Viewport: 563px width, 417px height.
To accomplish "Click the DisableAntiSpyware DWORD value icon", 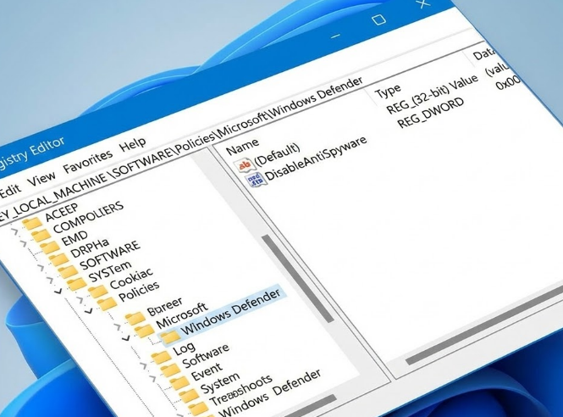I will coord(255,180).
